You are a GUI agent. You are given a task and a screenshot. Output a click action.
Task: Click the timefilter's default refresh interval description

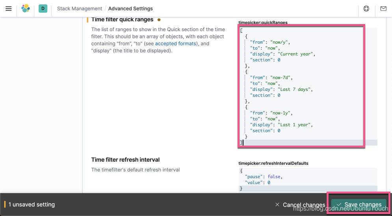click(x=136, y=170)
